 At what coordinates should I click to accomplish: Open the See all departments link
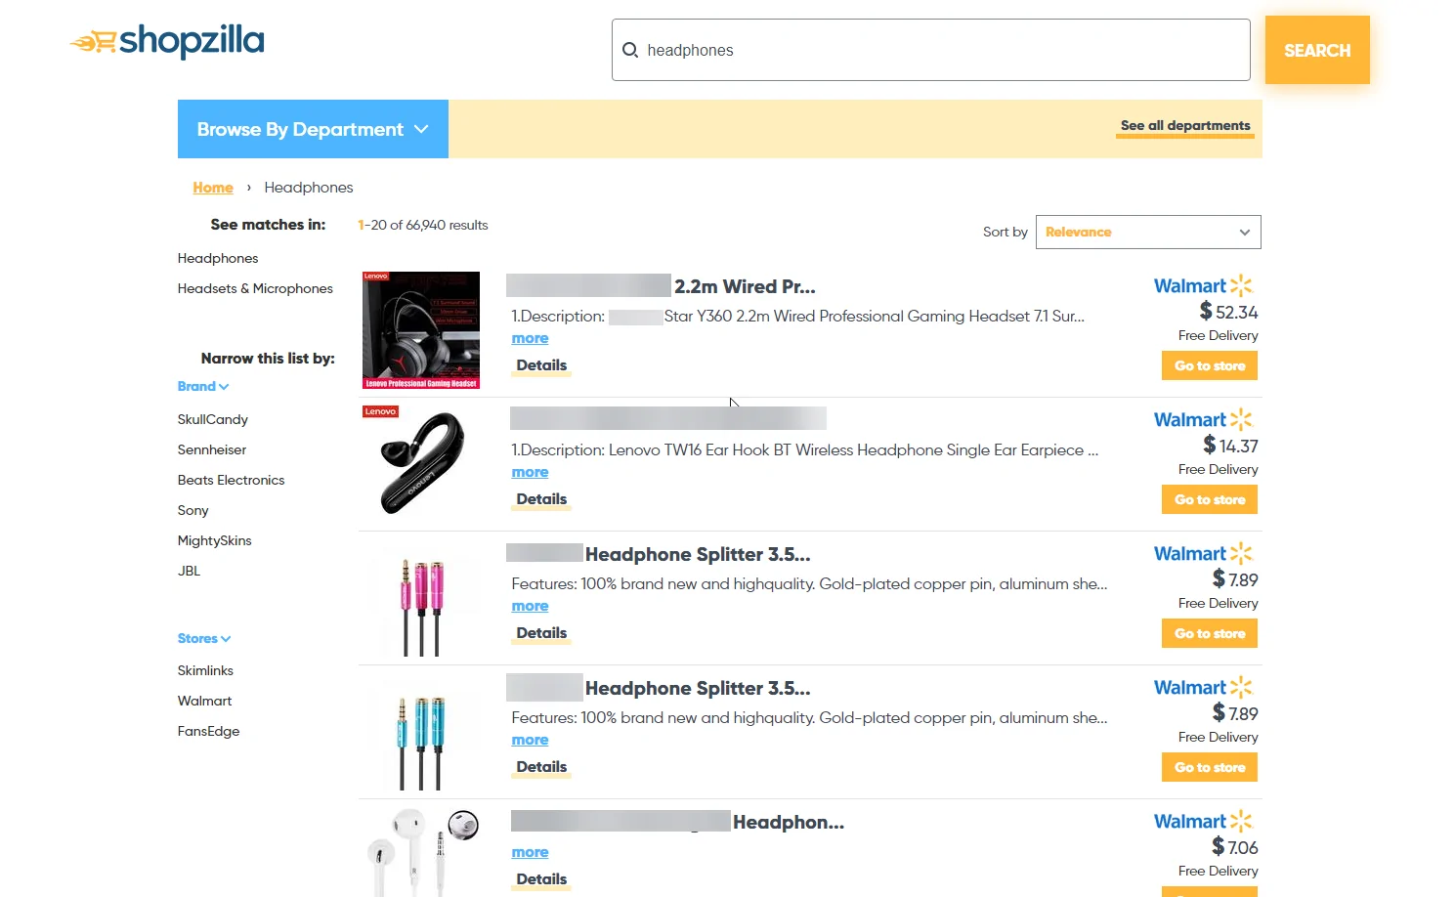tap(1184, 126)
